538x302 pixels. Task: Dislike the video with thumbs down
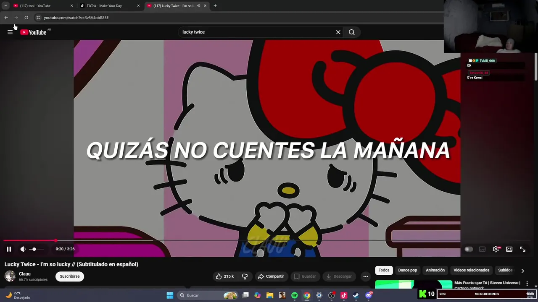coord(245,276)
